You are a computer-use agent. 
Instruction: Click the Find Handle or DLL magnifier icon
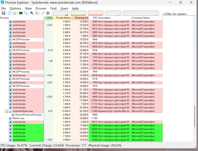(x=43, y=13)
